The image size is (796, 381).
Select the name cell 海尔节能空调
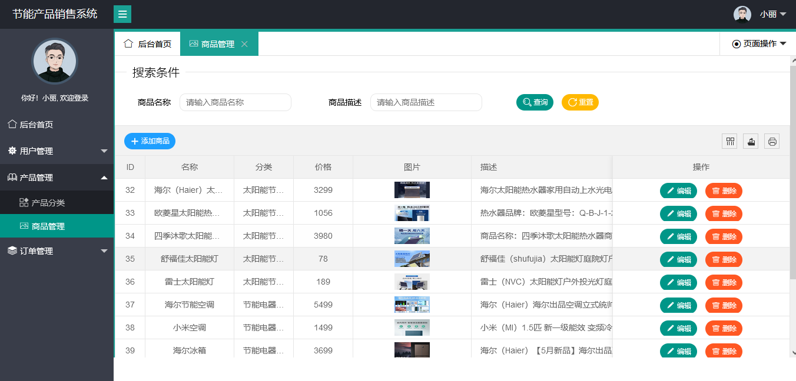[x=190, y=305]
